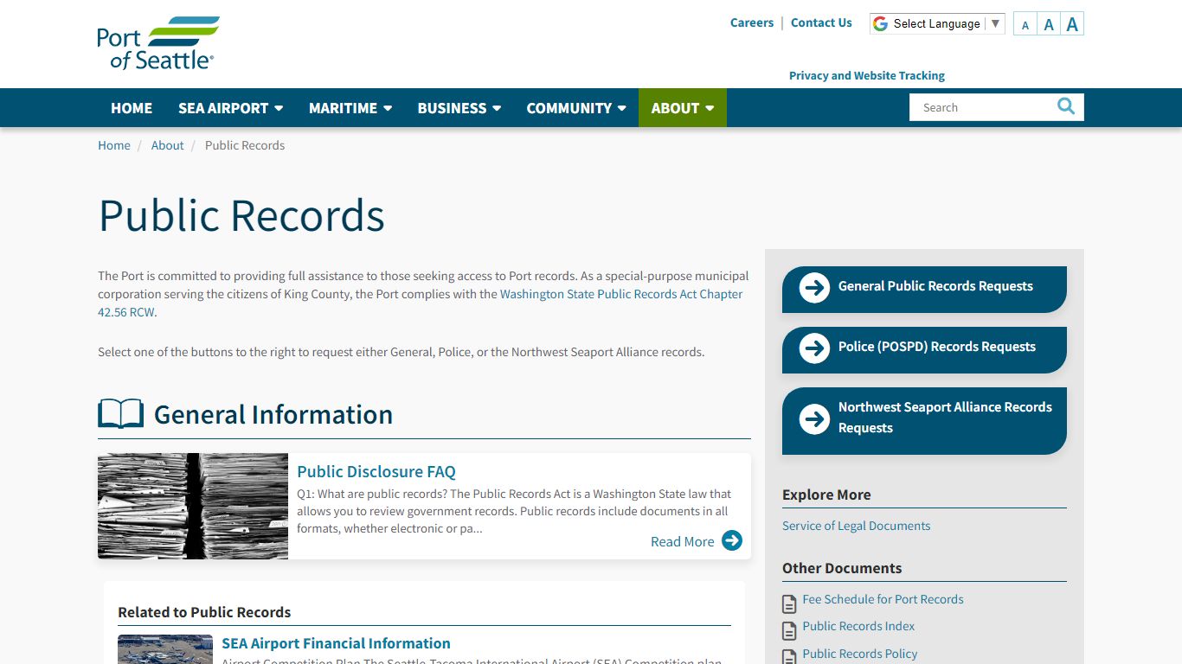1182x664 pixels.
Task: Open the ABOUT nav label
Action: [x=675, y=108]
